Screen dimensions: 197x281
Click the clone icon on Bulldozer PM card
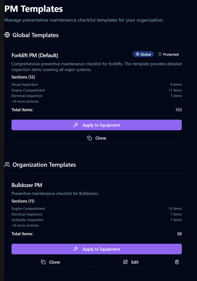tap(43, 262)
